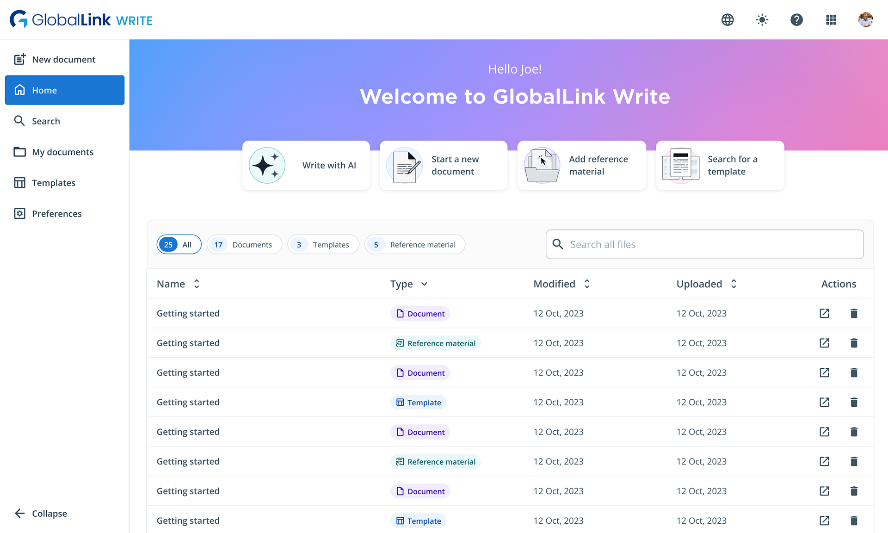
Task: Delete the second Getting started row
Action: [854, 343]
